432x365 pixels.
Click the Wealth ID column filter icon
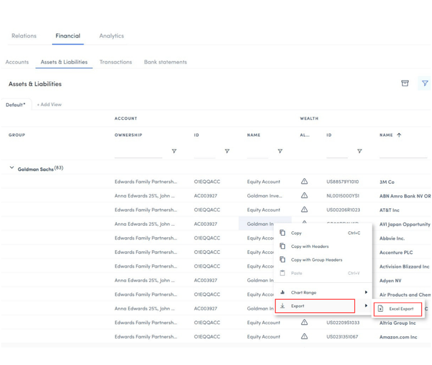coord(359,151)
